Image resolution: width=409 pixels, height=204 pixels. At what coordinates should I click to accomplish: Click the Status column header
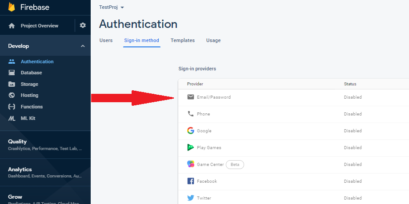coord(350,84)
